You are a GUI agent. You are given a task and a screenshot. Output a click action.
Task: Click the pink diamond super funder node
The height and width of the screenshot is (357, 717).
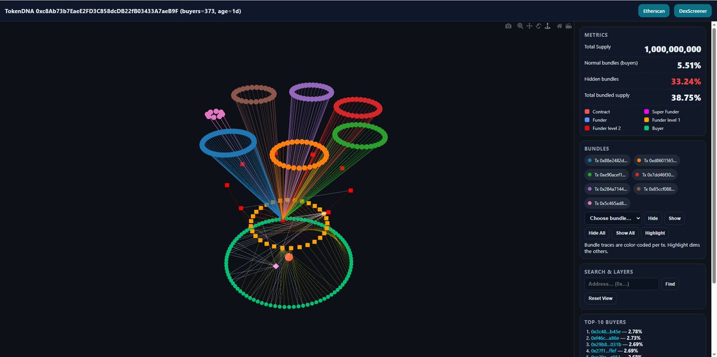[275, 266]
